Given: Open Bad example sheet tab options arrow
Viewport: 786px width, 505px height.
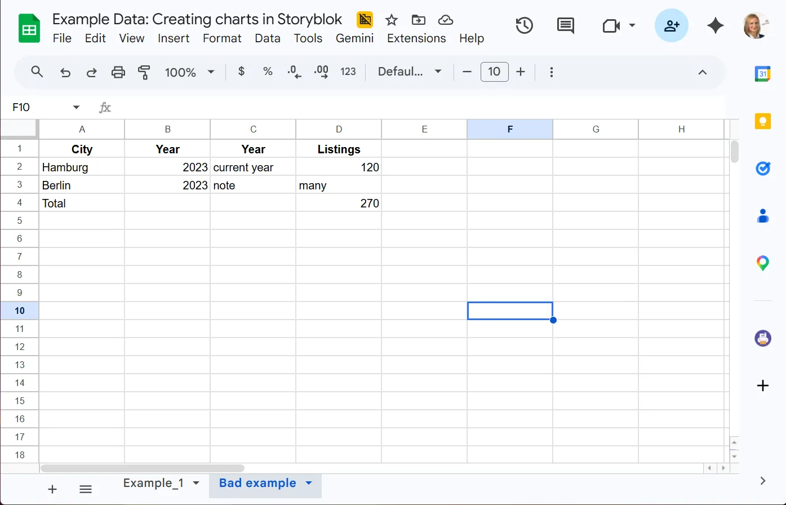Looking at the screenshot, I should (308, 483).
